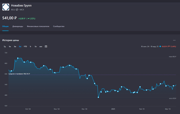Click the lowest price marker at 470 ₽
Viewport: 180px width, 114px height.
[x=98, y=97]
